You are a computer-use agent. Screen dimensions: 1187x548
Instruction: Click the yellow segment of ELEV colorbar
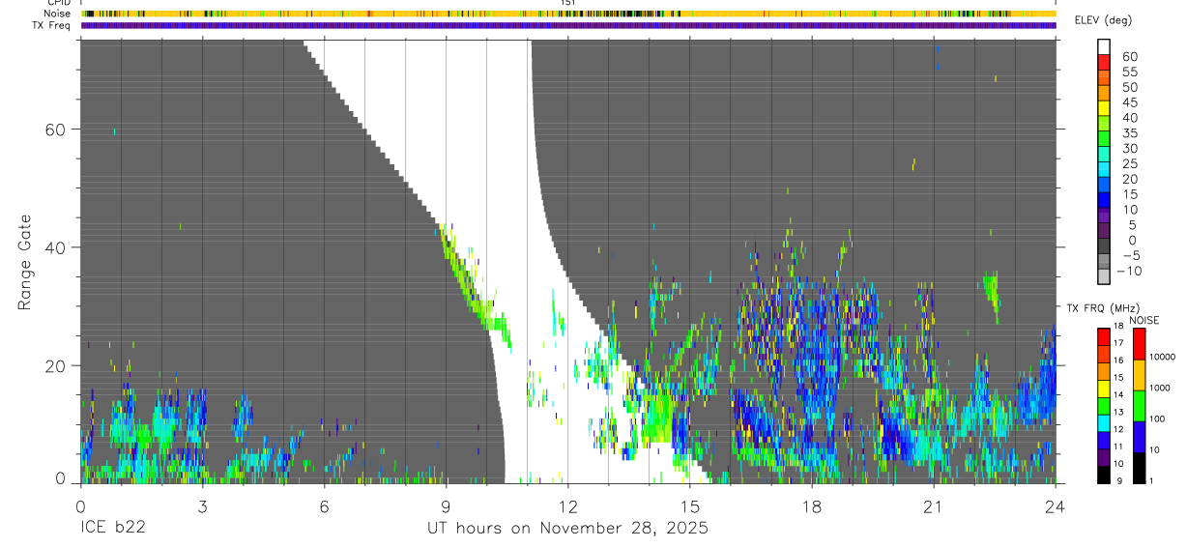(x=1104, y=109)
